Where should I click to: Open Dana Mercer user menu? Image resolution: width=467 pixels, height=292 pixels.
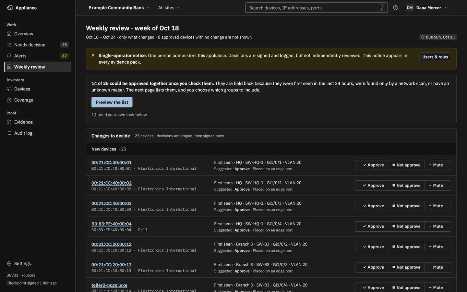coord(427,8)
